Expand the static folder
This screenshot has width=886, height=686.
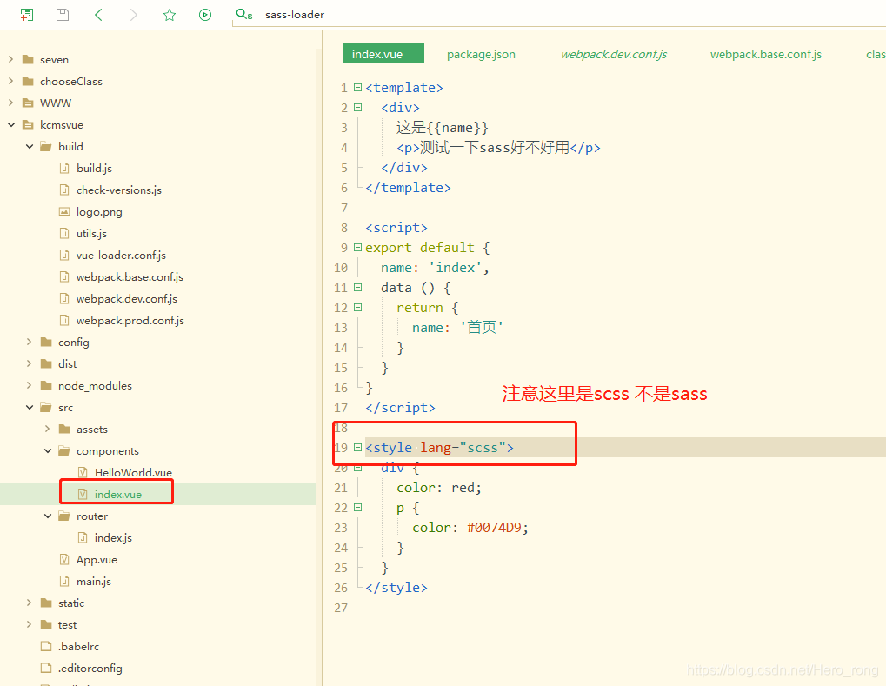[x=30, y=603]
